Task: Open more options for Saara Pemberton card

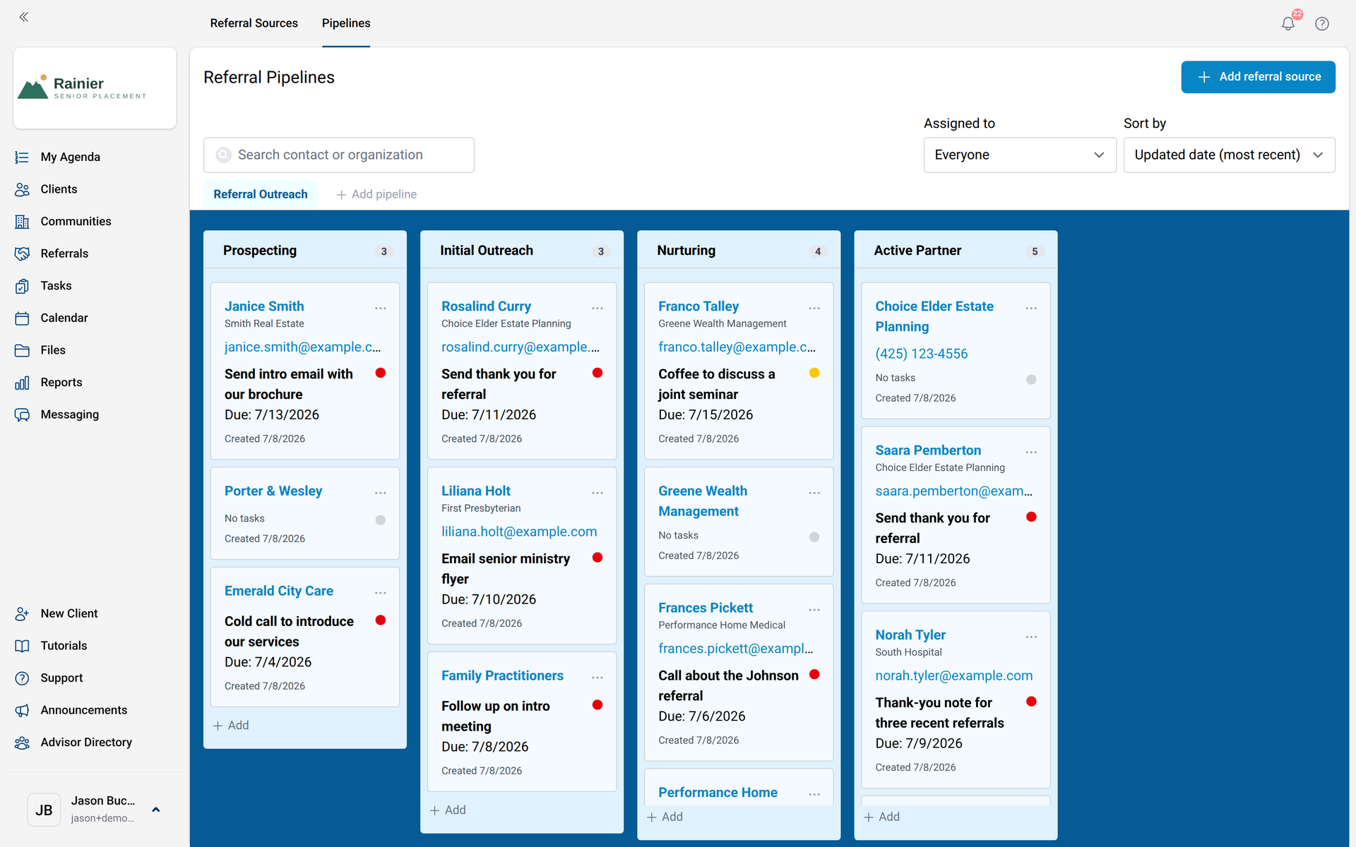Action: pyautogui.click(x=1031, y=452)
